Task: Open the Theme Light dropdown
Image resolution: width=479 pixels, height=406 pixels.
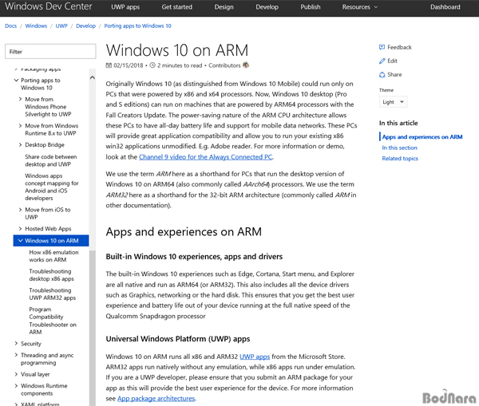Action: pyautogui.click(x=393, y=102)
